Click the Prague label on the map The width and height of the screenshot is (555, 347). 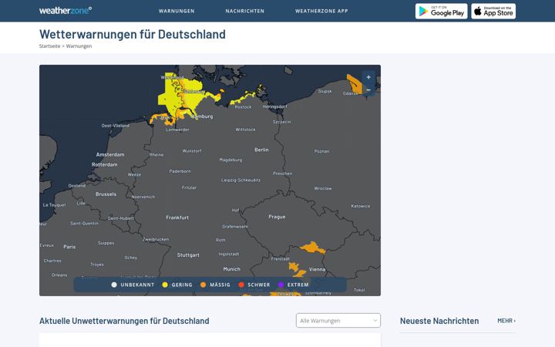[x=277, y=217]
